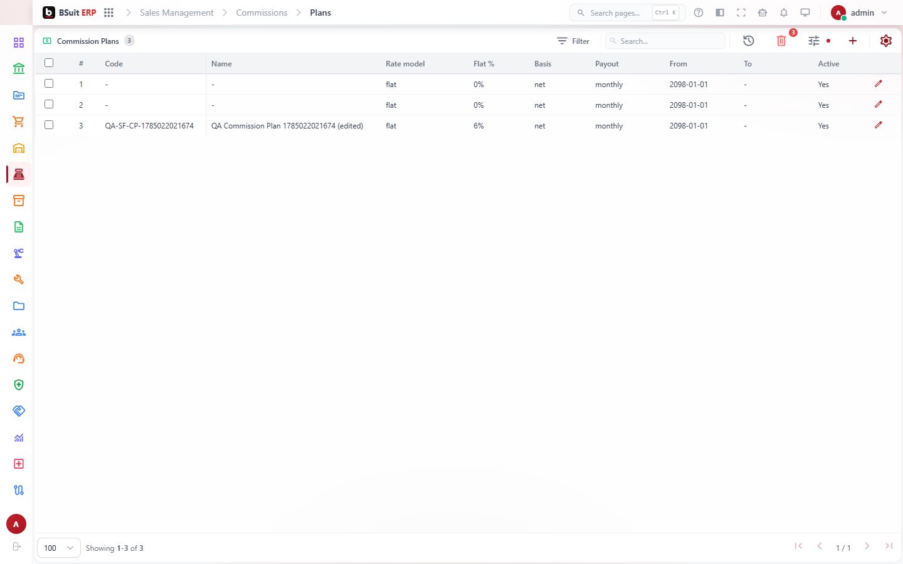This screenshot has width=903, height=564.
Task: Click the logout icon in the sidebar
Action: point(17,546)
